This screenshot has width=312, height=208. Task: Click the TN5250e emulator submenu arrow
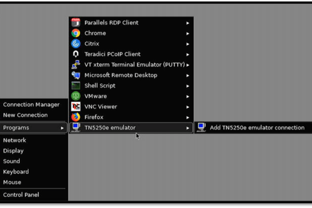click(x=188, y=128)
